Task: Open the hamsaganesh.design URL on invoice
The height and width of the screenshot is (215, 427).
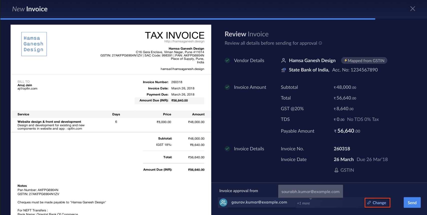Action: tap(184, 41)
